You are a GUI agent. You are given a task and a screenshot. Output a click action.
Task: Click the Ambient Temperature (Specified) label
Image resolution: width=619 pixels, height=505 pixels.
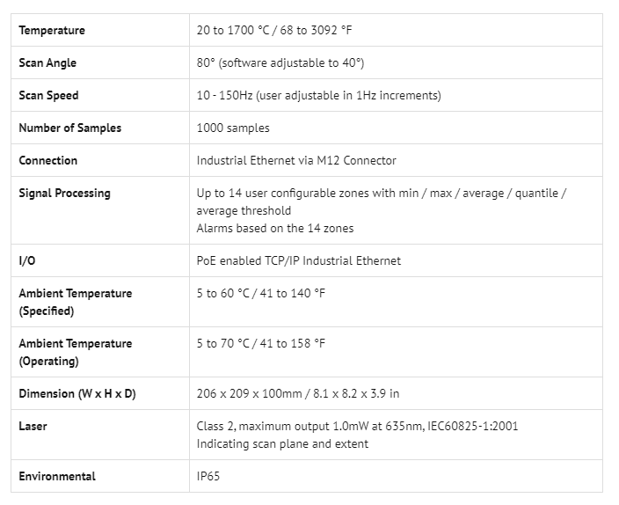76,302
